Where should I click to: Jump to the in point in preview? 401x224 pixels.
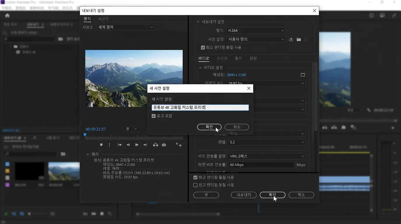[119, 145]
